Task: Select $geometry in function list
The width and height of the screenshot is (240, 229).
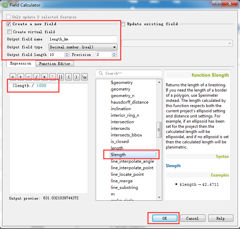Action: 122,83
